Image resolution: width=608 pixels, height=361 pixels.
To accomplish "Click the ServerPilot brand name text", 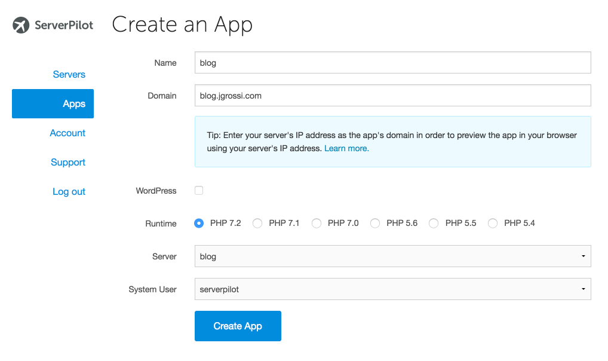I will [64, 25].
